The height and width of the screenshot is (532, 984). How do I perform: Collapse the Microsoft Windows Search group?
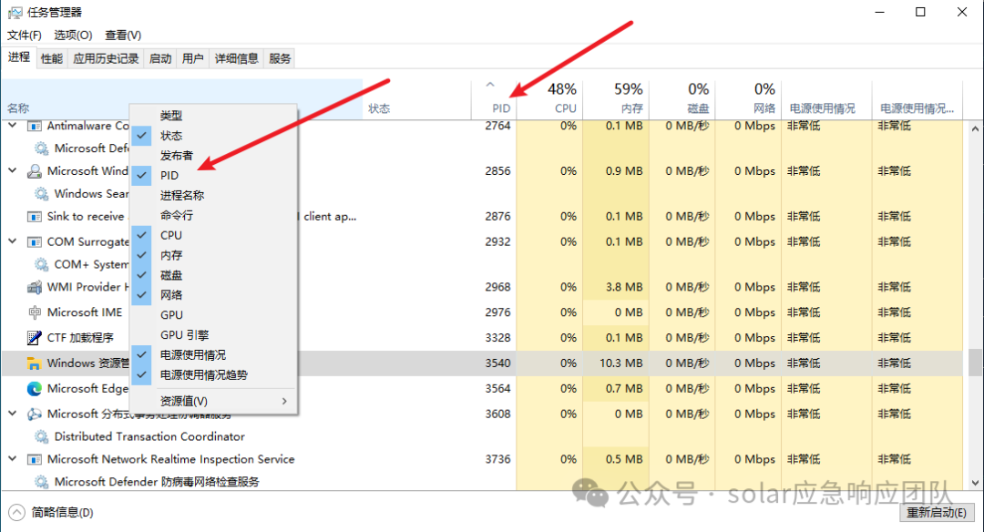pos(13,170)
